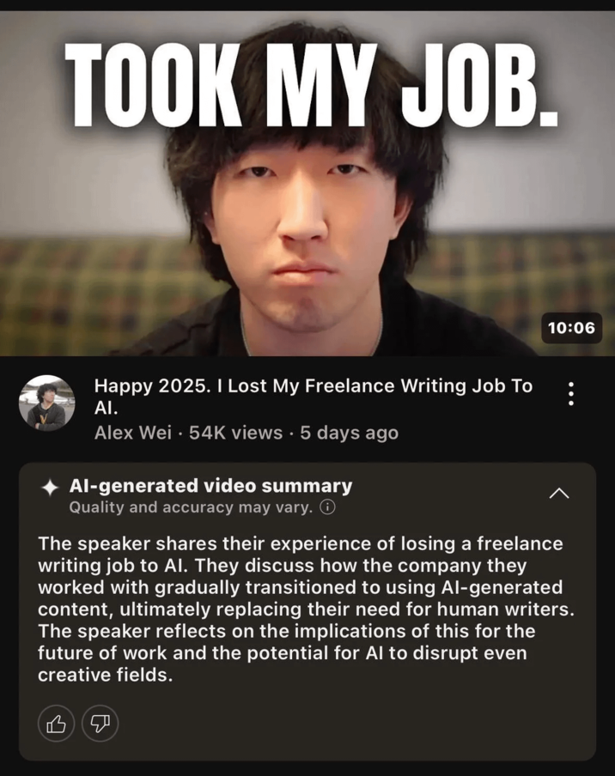Viewport: 615px width, 776px height.
Task: Tap the thumbs down icon on the summary
Action: 100,724
